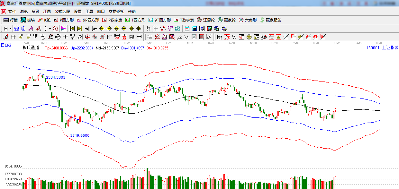Jump to first bar using skip-to-start arrow
The height and width of the screenshot is (189, 399).
click(x=72, y=29)
